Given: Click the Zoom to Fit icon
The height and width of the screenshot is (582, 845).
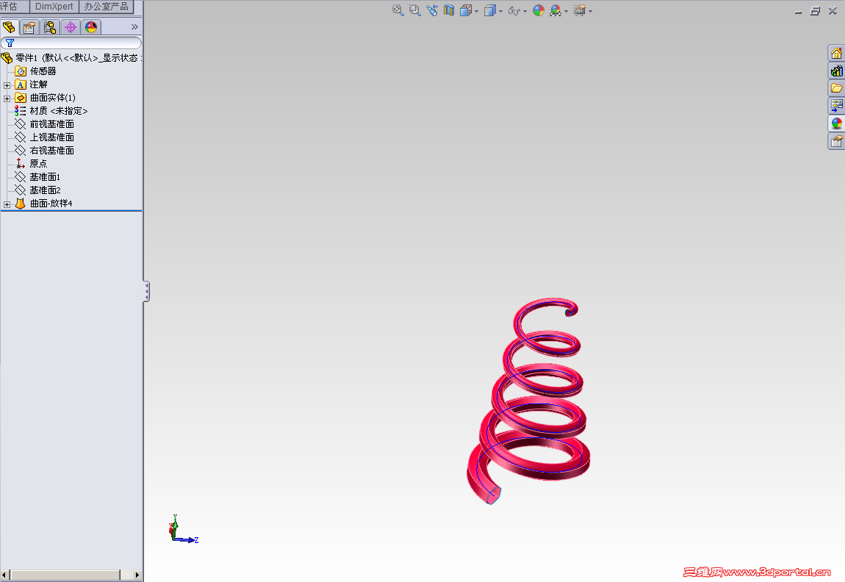Looking at the screenshot, I should point(398,10).
